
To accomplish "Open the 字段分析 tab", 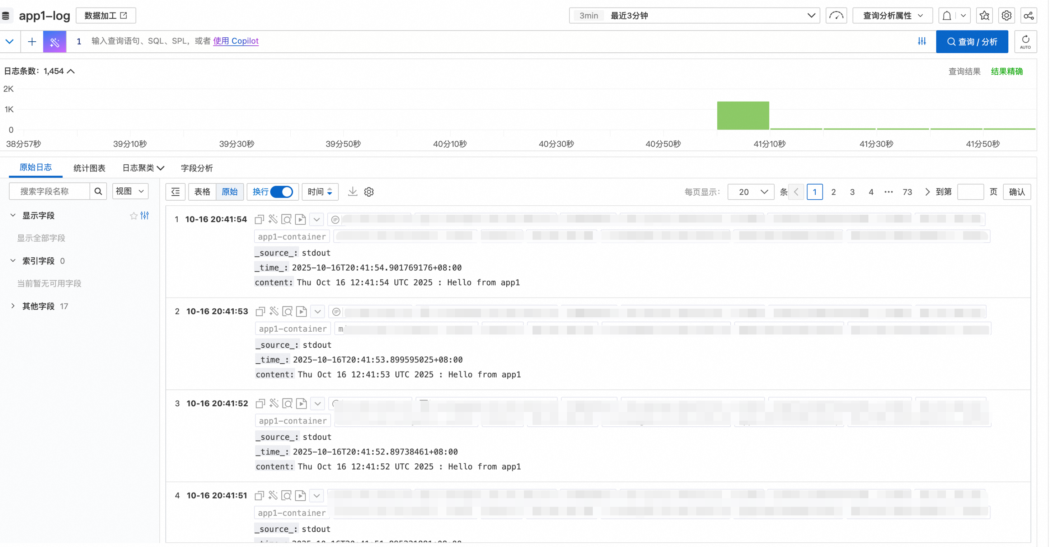I will pyautogui.click(x=196, y=168).
